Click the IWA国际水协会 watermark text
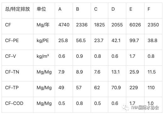 point(145,107)
